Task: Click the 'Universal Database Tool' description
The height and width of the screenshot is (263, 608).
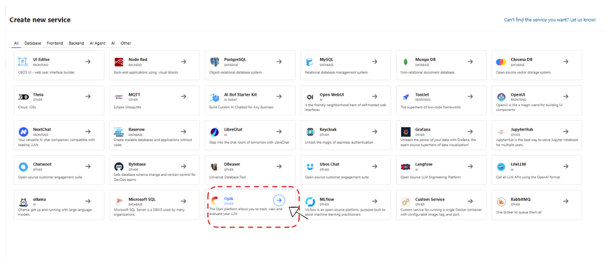Action: pyautogui.click(x=227, y=177)
